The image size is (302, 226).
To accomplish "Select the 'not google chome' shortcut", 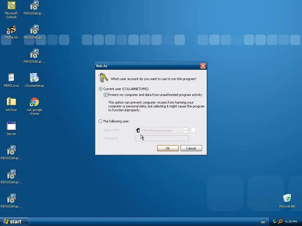I will click(x=34, y=106).
